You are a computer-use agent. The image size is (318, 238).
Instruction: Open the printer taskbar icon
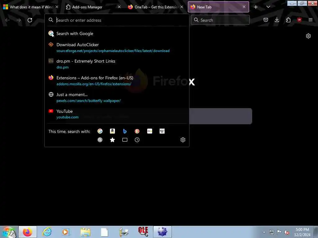tap(124, 232)
